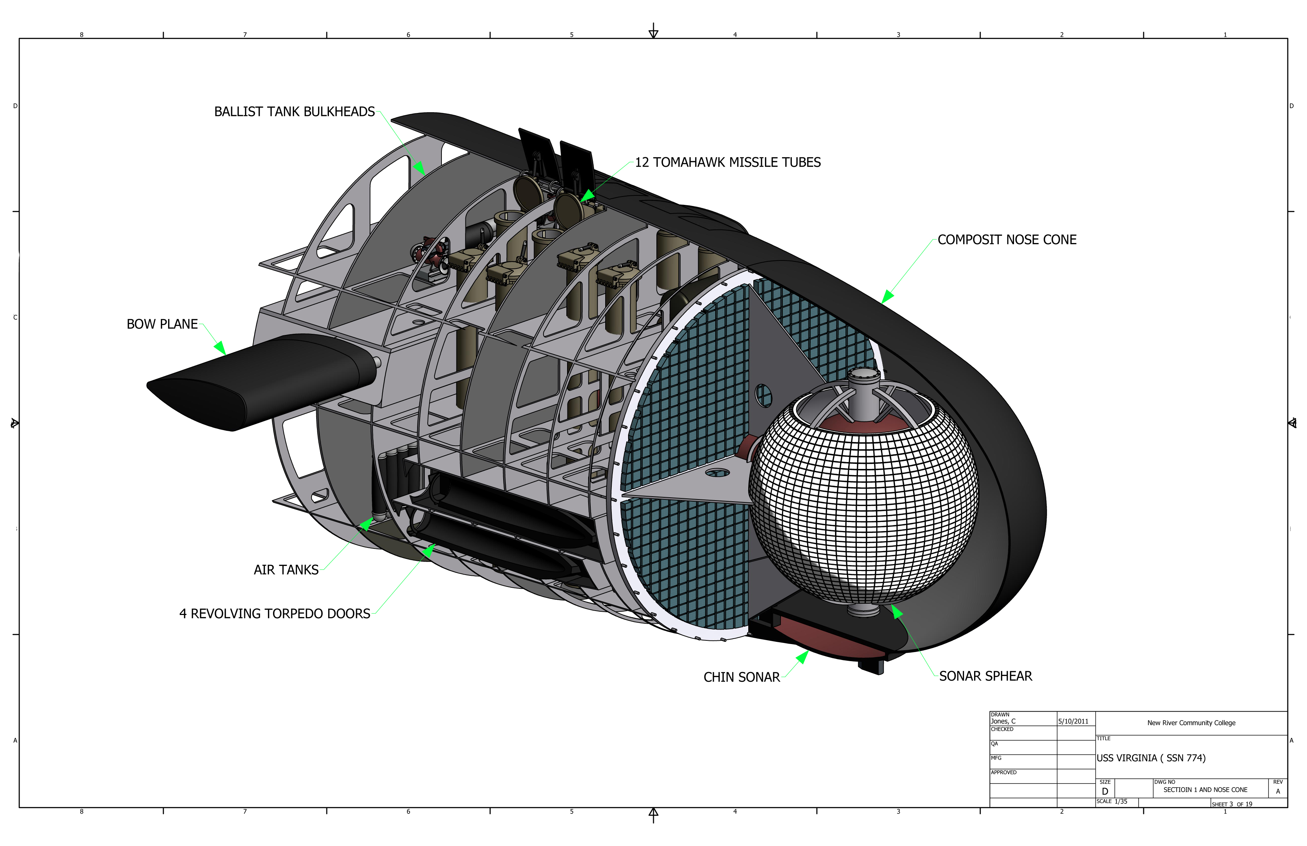Click the '4 REVOLVING TORPEDO DOORS' label
The image size is (1307, 846).
coord(274,614)
